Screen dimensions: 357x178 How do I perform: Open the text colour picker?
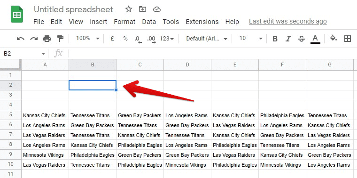click(315, 39)
